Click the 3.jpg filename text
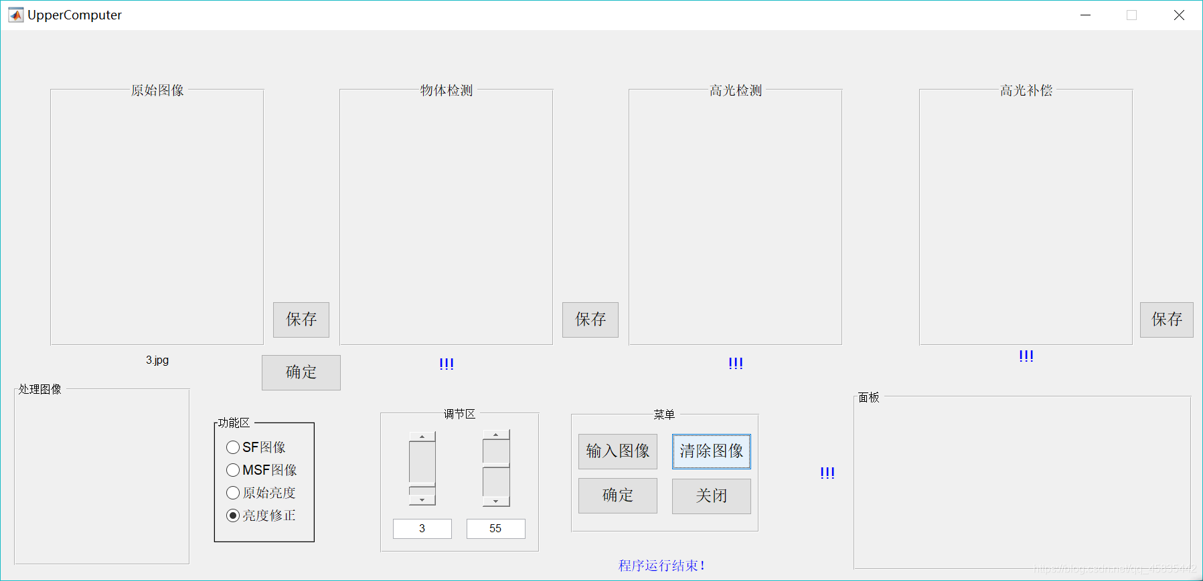The width and height of the screenshot is (1203, 581). 157,360
